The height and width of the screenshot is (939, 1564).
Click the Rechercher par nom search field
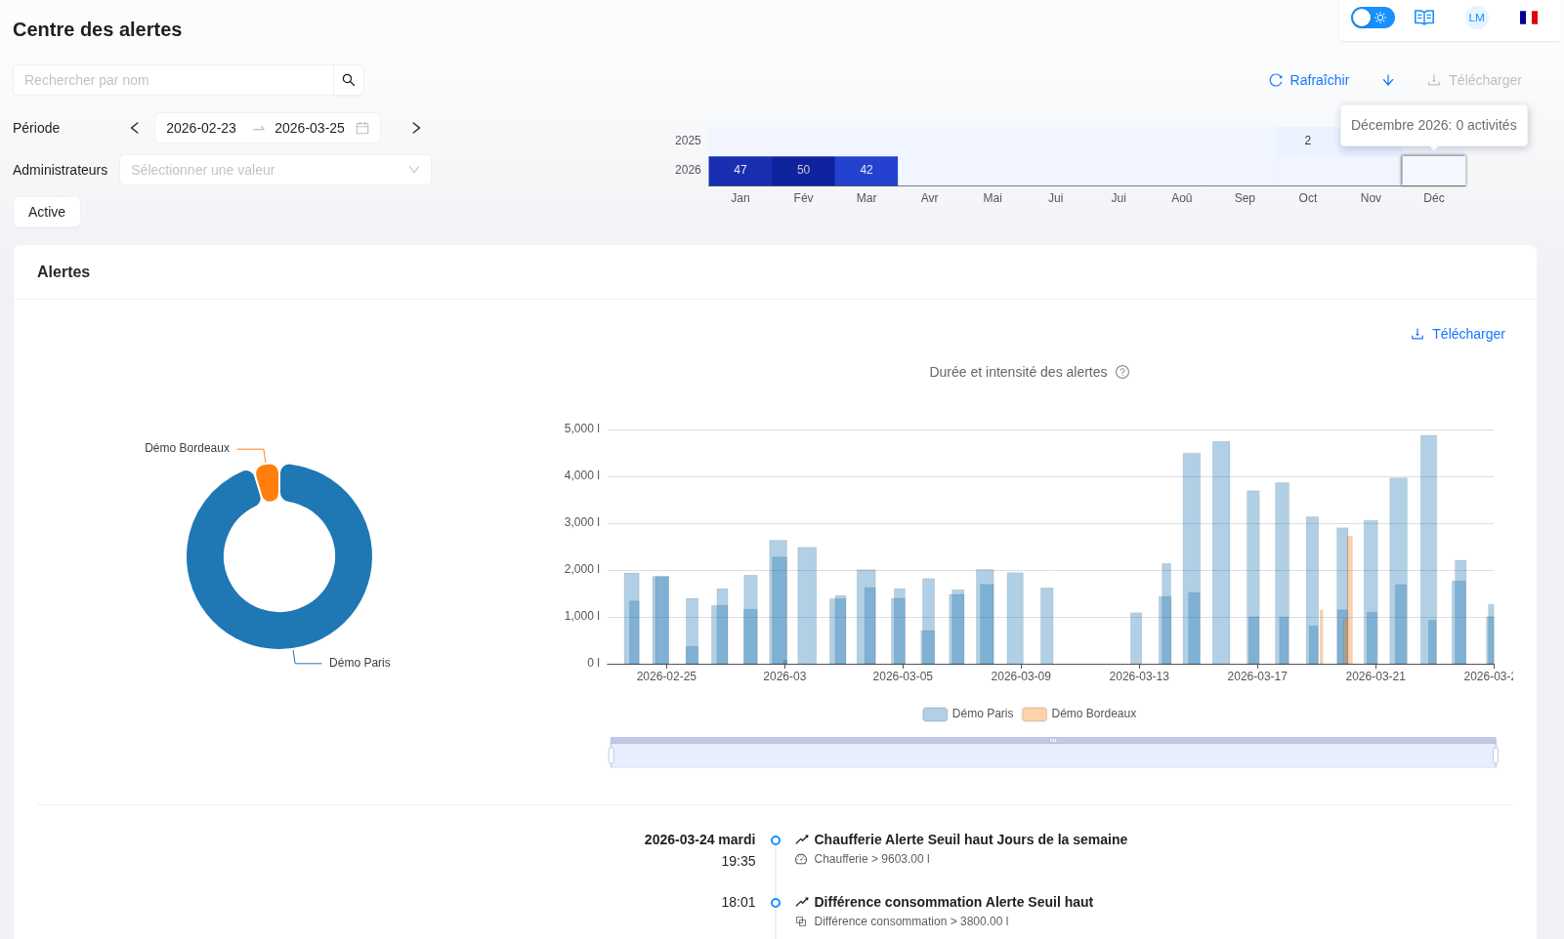[x=174, y=80]
